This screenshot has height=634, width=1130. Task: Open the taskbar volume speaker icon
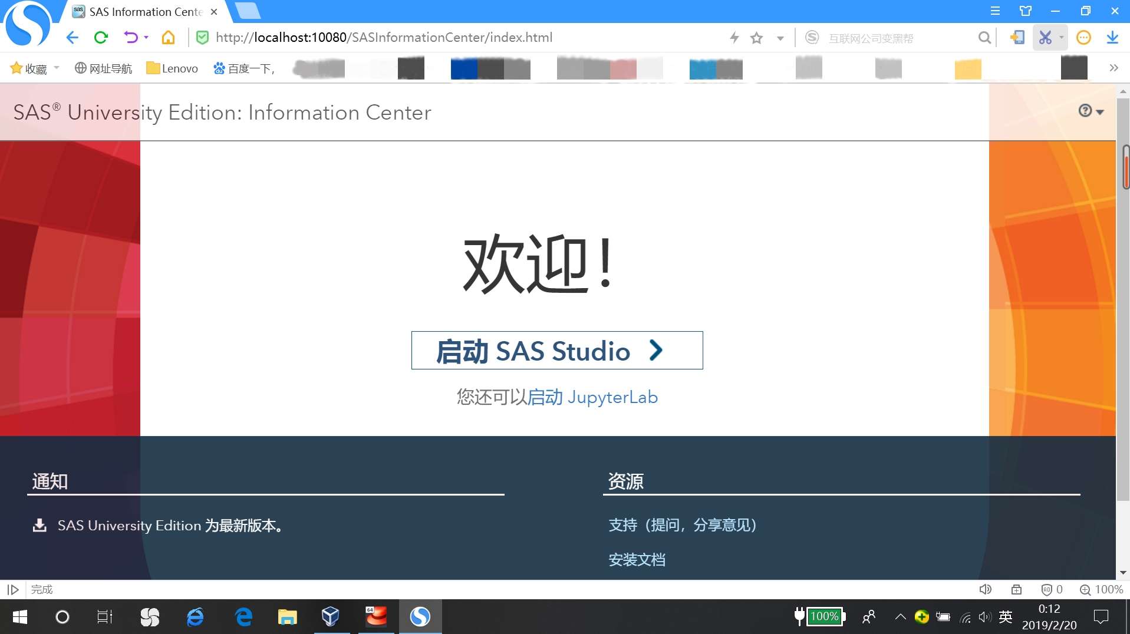(x=984, y=617)
